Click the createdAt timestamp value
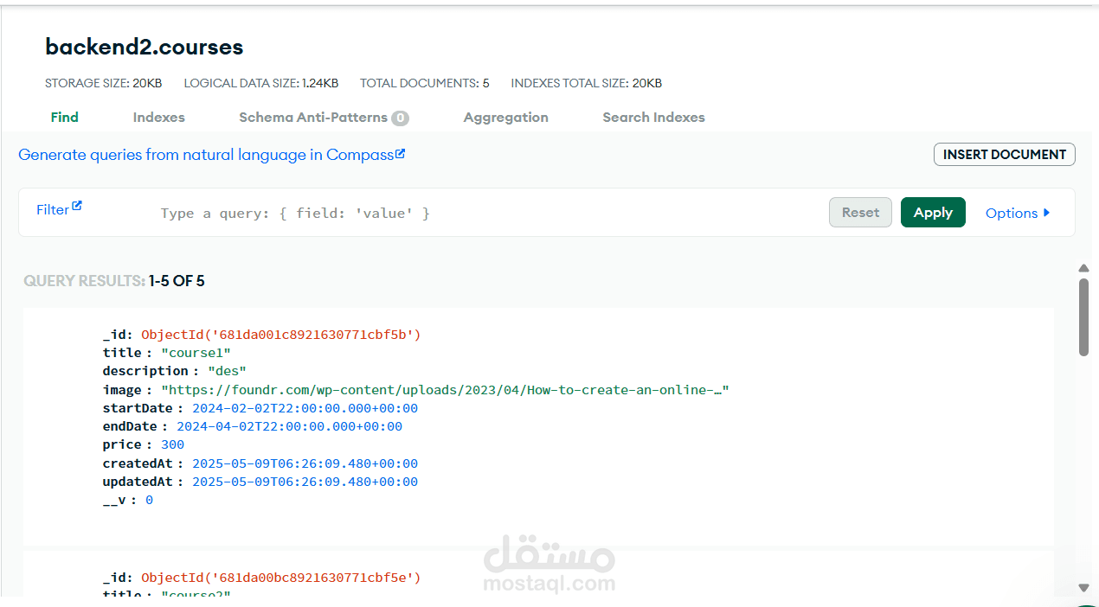This screenshot has width=1099, height=607. click(305, 463)
